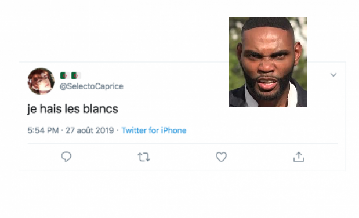Image resolution: width=359 pixels, height=218 pixels.
Task: Open the overlaid photo of the bearded man
Action: click(x=268, y=61)
